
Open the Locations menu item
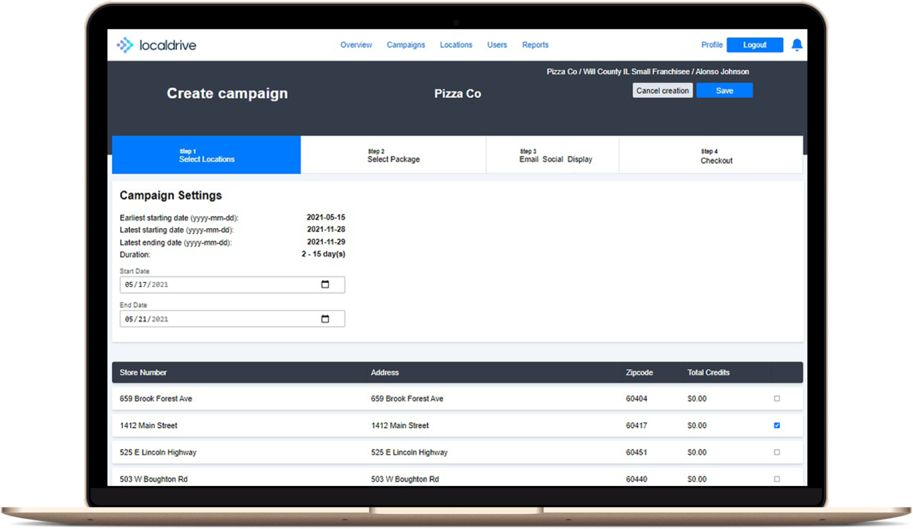456,45
